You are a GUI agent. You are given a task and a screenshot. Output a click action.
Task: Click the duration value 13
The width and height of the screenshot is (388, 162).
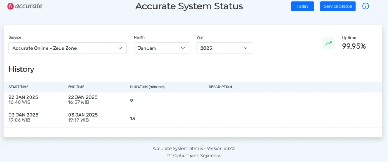[132, 119]
